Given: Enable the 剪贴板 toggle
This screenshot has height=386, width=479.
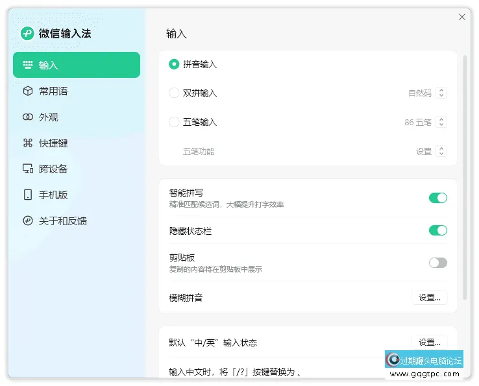Looking at the screenshot, I should [x=437, y=263].
